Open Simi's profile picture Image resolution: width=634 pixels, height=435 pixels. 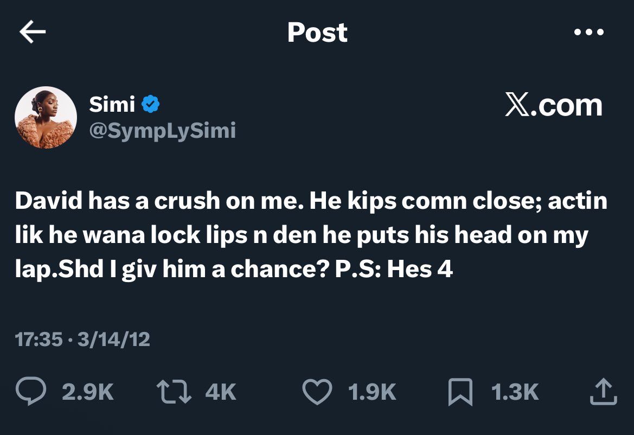[x=46, y=117]
